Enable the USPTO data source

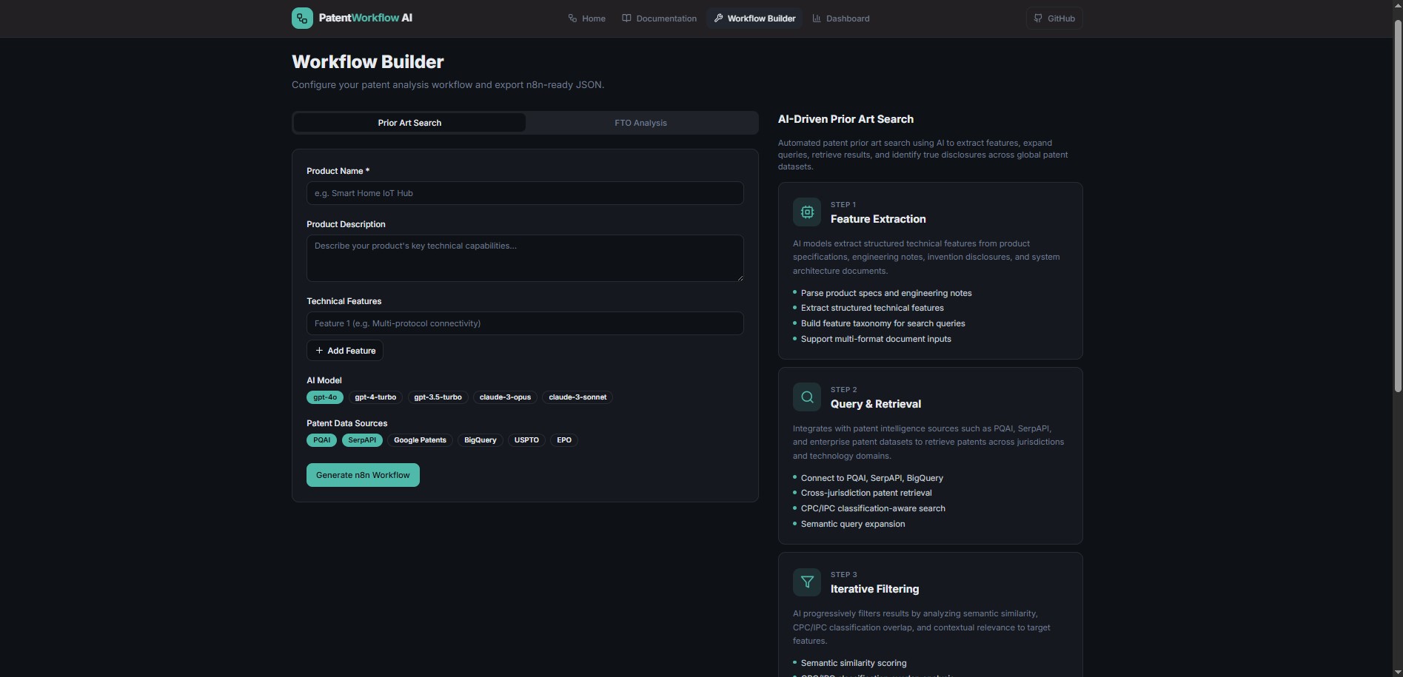pyautogui.click(x=526, y=440)
